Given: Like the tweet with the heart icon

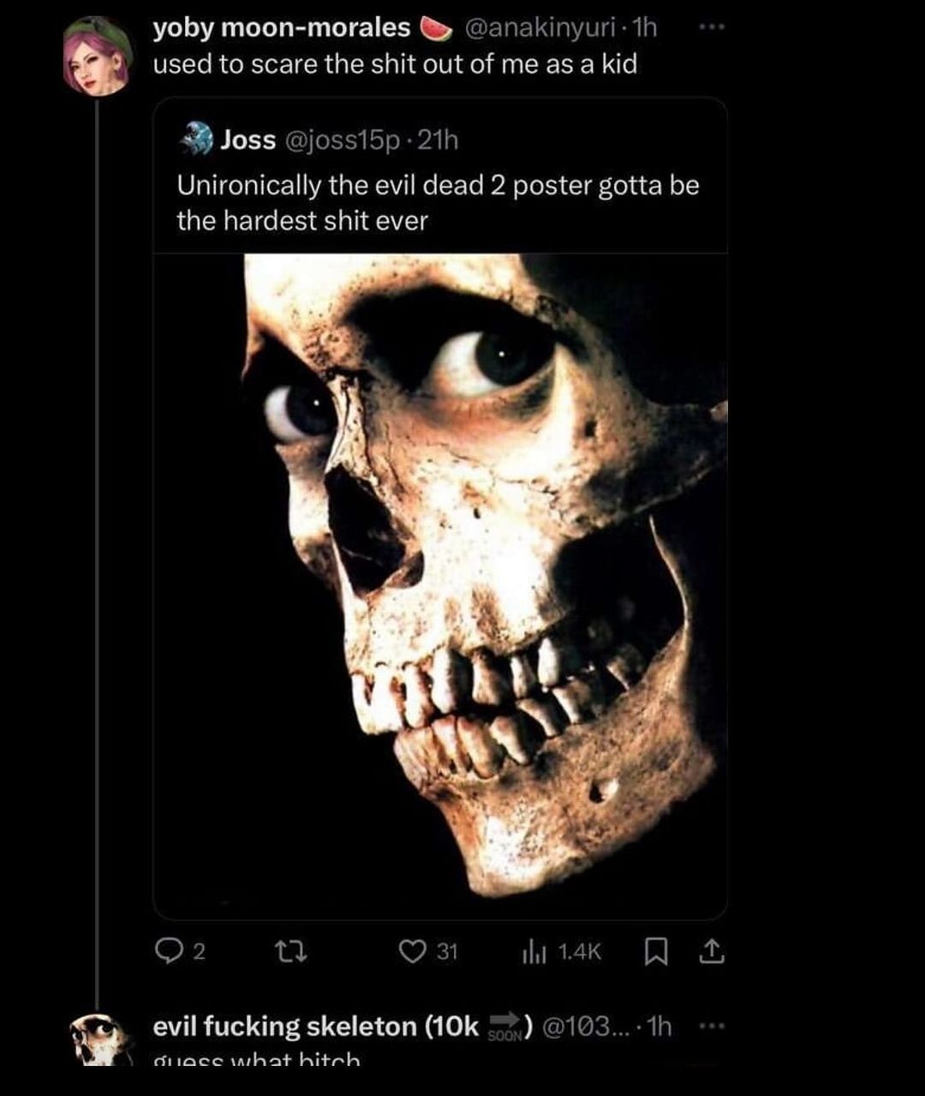Looking at the screenshot, I should (413, 951).
